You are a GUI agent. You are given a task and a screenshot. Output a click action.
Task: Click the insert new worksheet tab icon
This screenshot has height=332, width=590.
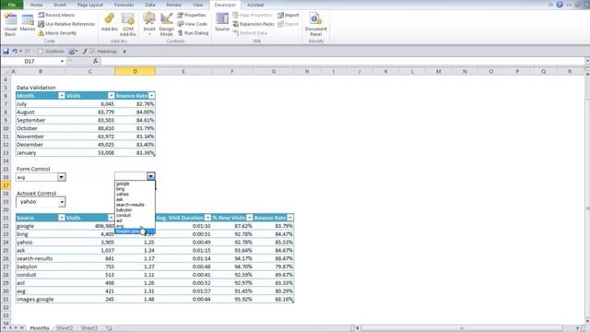pos(109,328)
